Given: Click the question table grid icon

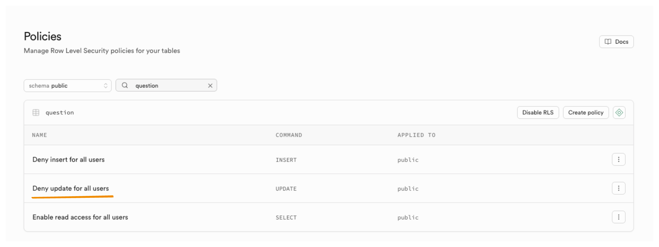Looking at the screenshot, I should [36, 113].
